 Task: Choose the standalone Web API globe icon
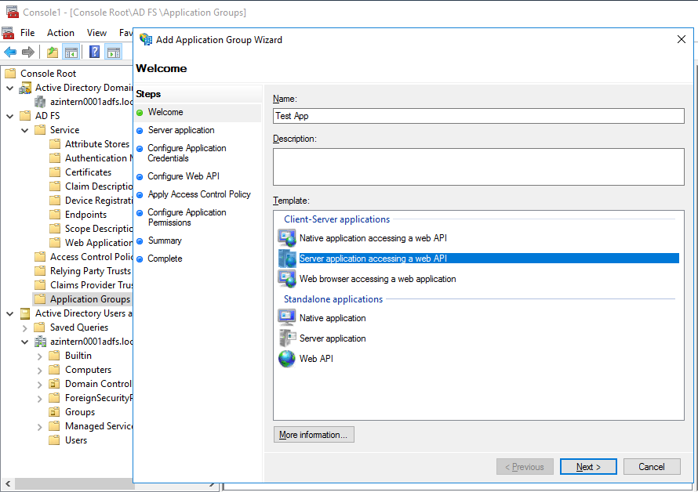[287, 359]
